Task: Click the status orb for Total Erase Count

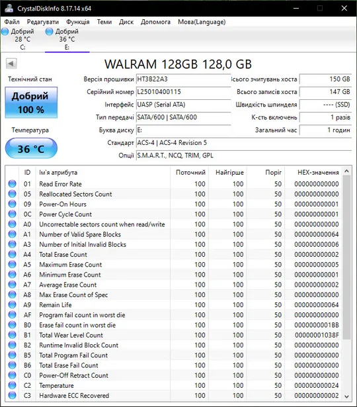Action: tap(12, 254)
